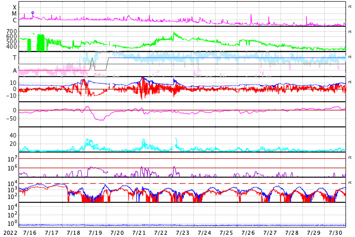Click rt label beside 10^7 panel

point(350,157)
